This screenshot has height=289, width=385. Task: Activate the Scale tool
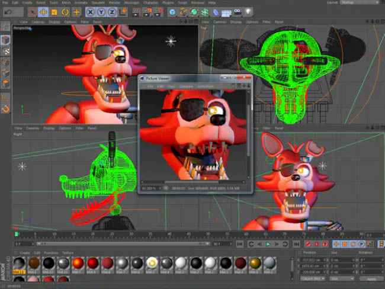click(54, 12)
